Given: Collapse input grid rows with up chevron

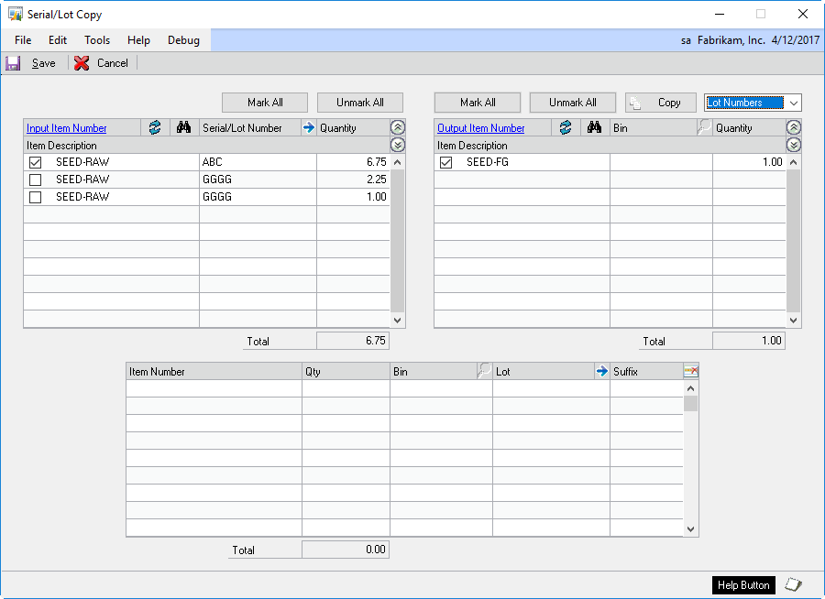Looking at the screenshot, I should 397,128.
